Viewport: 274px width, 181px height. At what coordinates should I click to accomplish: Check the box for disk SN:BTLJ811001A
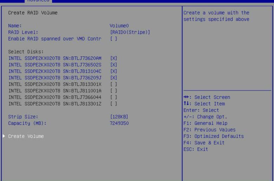coord(113,91)
